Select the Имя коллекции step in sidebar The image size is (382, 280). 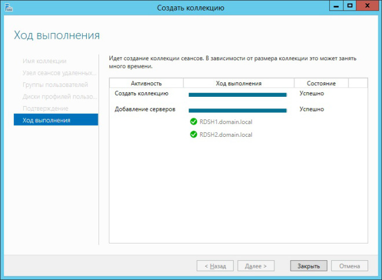(x=45, y=61)
